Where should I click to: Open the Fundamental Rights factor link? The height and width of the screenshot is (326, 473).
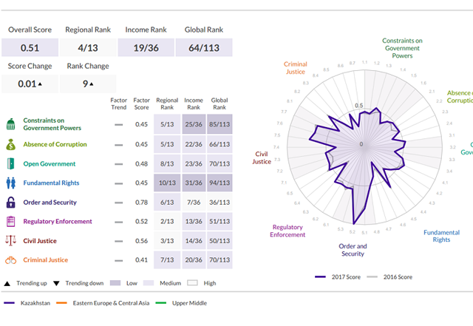point(51,183)
